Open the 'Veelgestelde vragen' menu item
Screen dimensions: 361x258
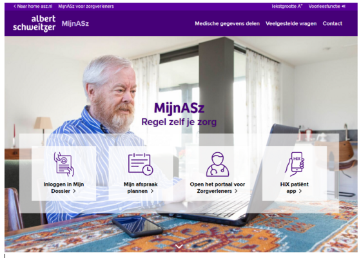pyautogui.click(x=291, y=23)
